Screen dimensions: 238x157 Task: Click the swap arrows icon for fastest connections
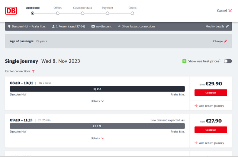(119, 26)
